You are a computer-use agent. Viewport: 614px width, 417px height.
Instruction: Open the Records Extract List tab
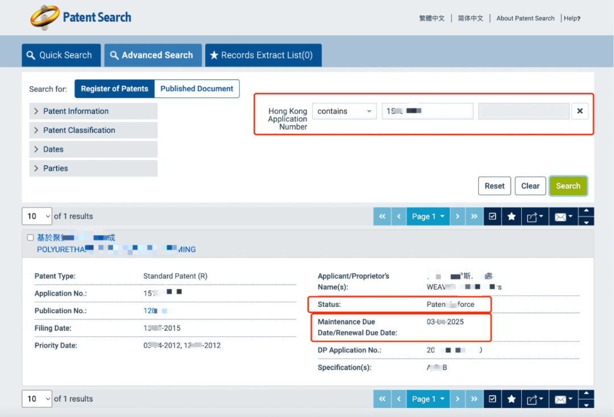[x=263, y=55]
